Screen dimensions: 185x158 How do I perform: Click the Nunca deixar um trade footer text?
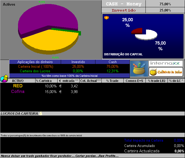click(60, 156)
